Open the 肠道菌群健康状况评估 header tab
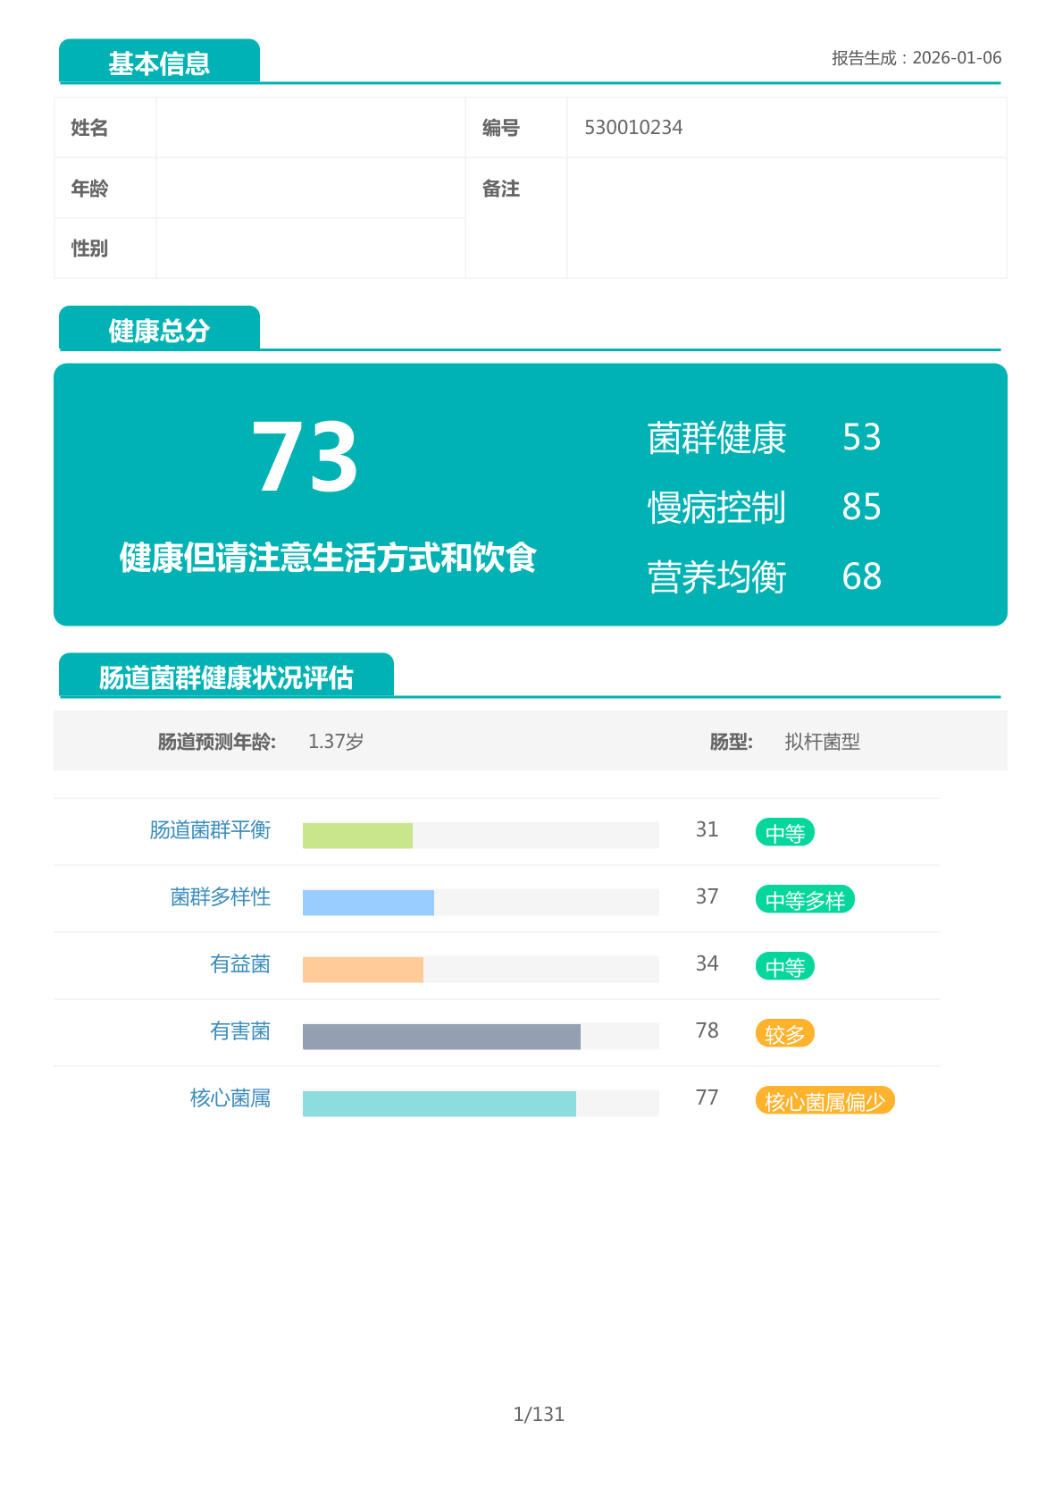This screenshot has height=1505, width=1063. click(226, 675)
